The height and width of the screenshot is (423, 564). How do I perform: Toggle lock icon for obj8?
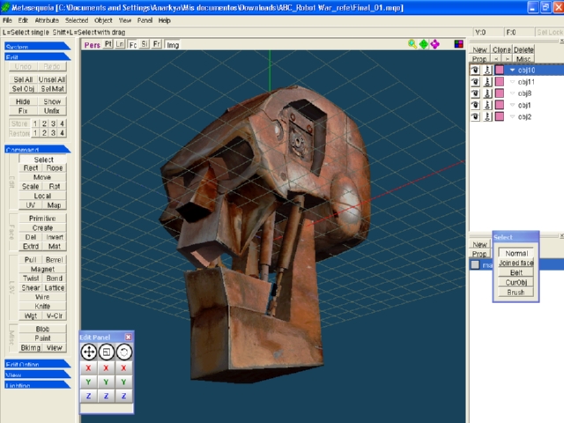click(487, 93)
